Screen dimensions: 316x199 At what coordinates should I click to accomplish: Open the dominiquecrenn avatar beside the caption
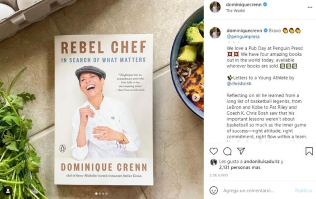click(x=215, y=33)
